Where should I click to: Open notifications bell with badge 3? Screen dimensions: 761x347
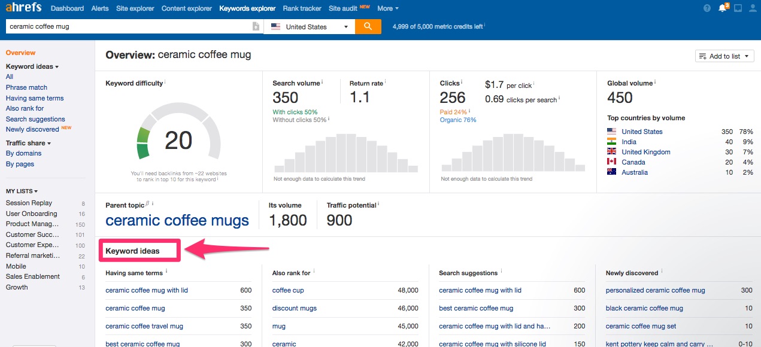pyautogui.click(x=723, y=8)
